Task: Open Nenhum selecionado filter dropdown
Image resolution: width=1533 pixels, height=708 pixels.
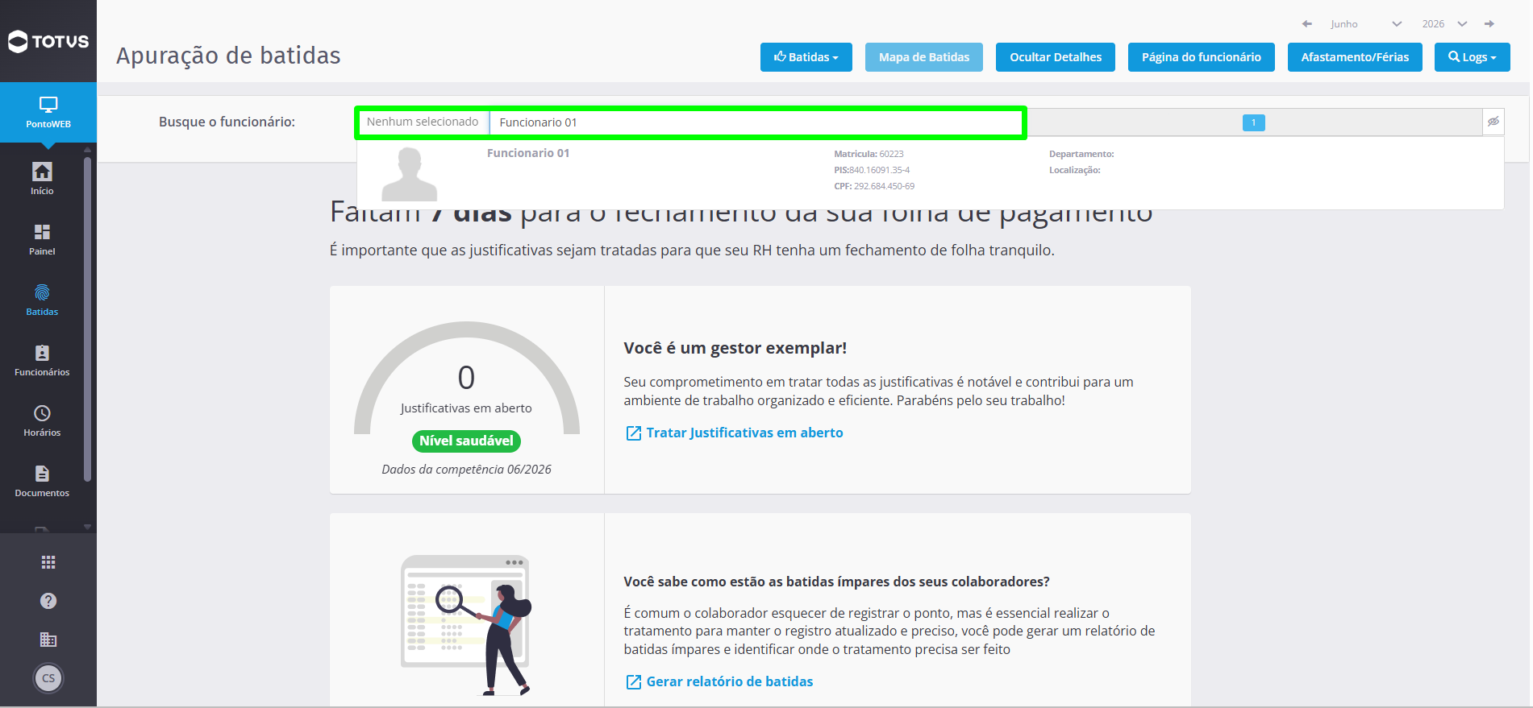Action: [x=423, y=122]
